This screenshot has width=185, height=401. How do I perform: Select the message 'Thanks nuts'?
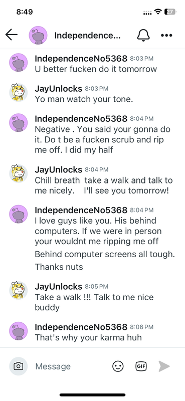tap(59, 267)
